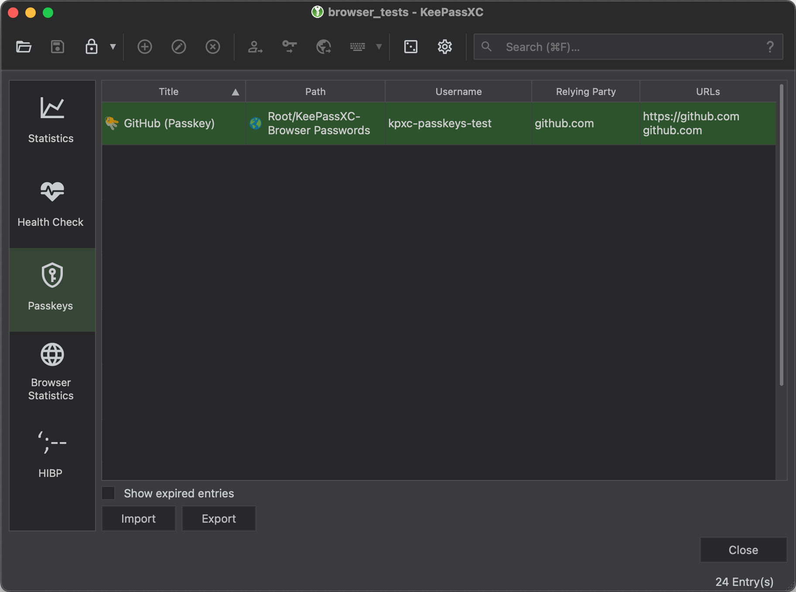The width and height of the screenshot is (796, 592).
Task: Open the Browser Statistics tab
Action: click(x=52, y=373)
